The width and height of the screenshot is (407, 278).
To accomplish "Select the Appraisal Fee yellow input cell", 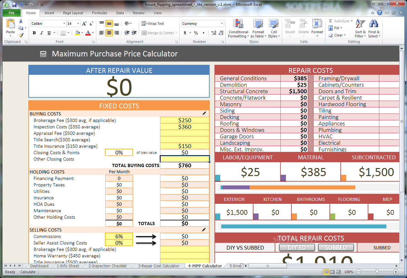I will pos(185,133).
